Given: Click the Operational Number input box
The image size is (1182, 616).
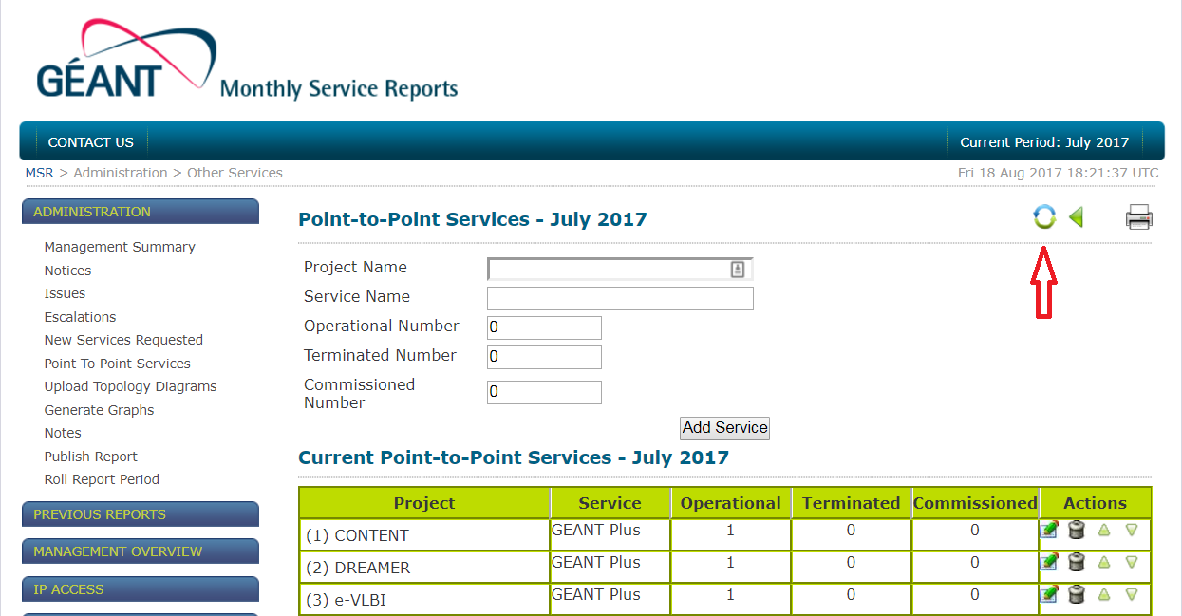Looking at the screenshot, I should [544, 328].
